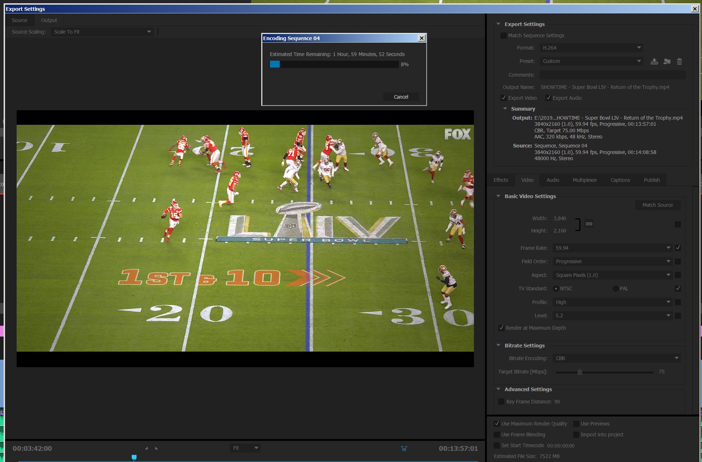Open the Audio tab

(x=553, y=180)
